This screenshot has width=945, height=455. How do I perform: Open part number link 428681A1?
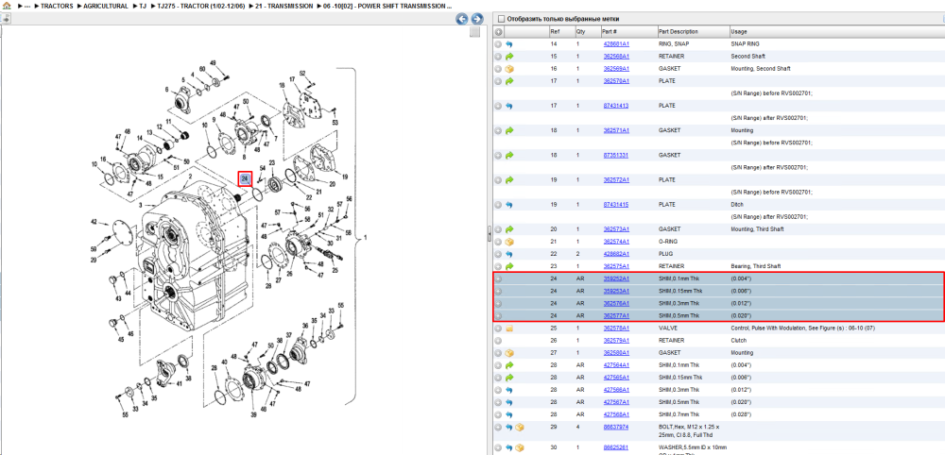(x=616, y=44)
